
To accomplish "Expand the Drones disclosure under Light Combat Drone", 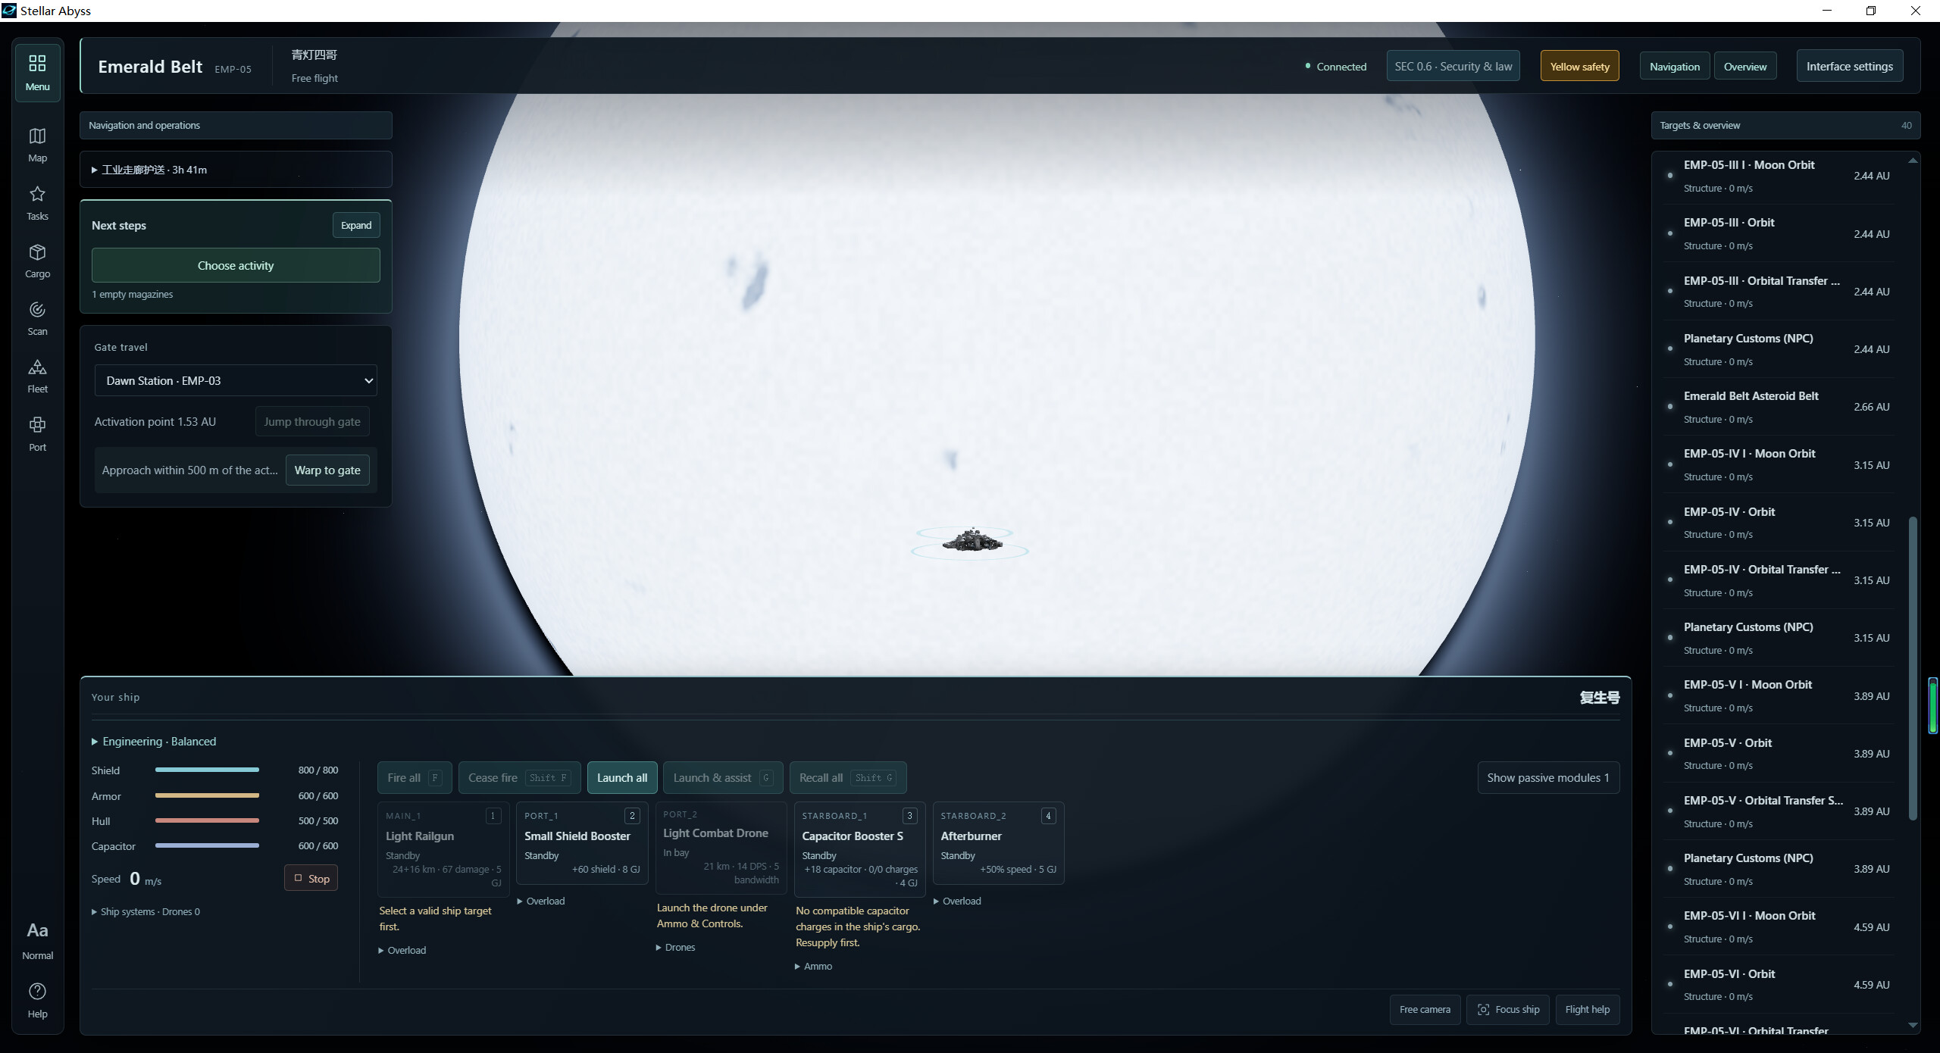I will [675, 948].
